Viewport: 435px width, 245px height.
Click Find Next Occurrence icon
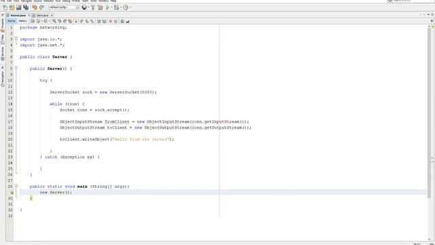pyautogui.click(x=65, y=21)
